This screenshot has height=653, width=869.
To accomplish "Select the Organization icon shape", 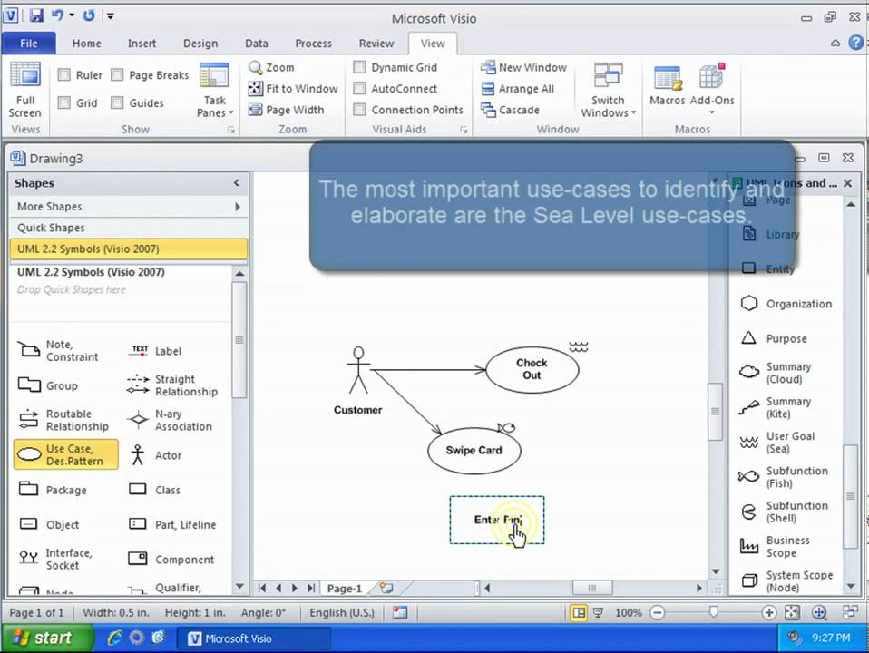I will point(786,304).
